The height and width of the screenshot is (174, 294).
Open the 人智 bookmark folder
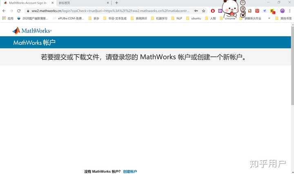[x=211, y=18]
